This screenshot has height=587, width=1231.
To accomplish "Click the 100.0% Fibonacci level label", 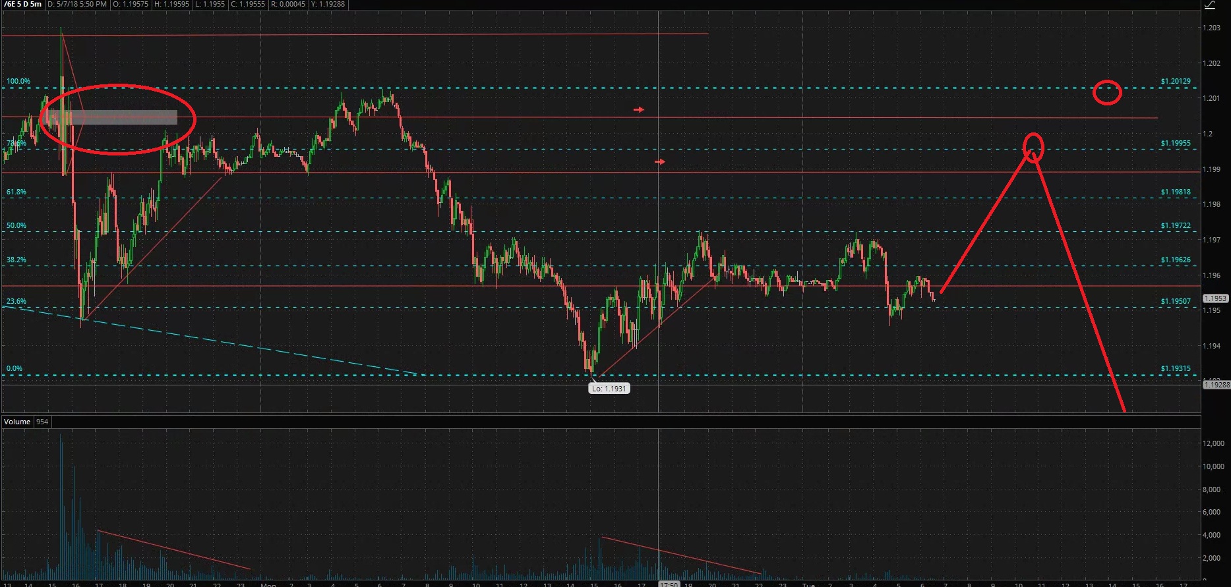I will (x=18, y=82).
